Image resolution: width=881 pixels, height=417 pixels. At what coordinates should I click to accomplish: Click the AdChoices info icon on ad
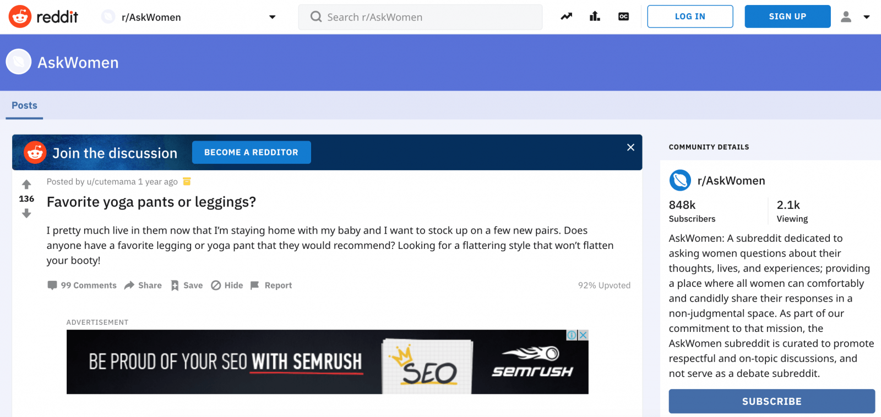coord(572,335)
